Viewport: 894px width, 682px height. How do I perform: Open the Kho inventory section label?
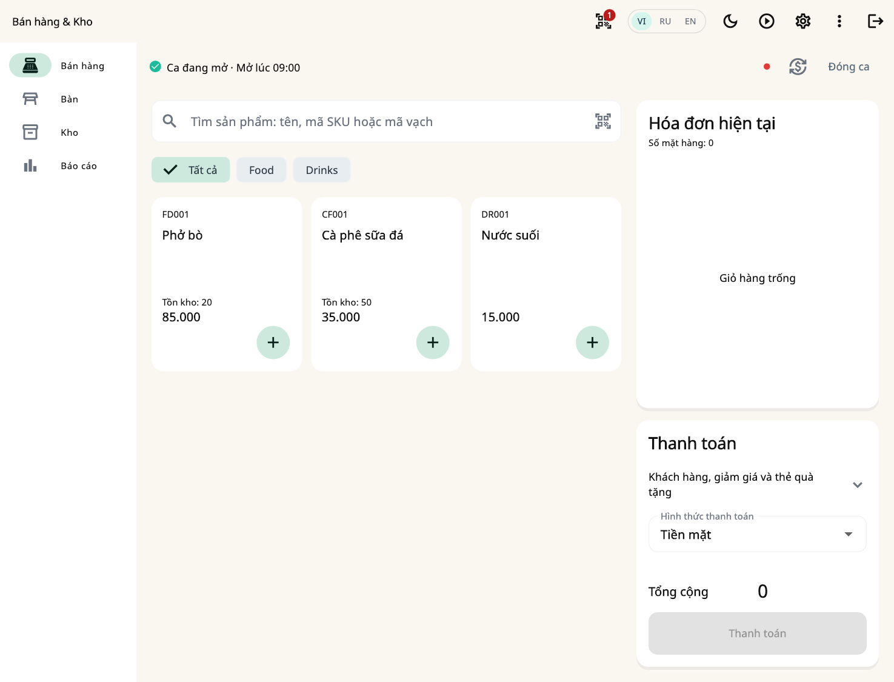tap(70, 132)
